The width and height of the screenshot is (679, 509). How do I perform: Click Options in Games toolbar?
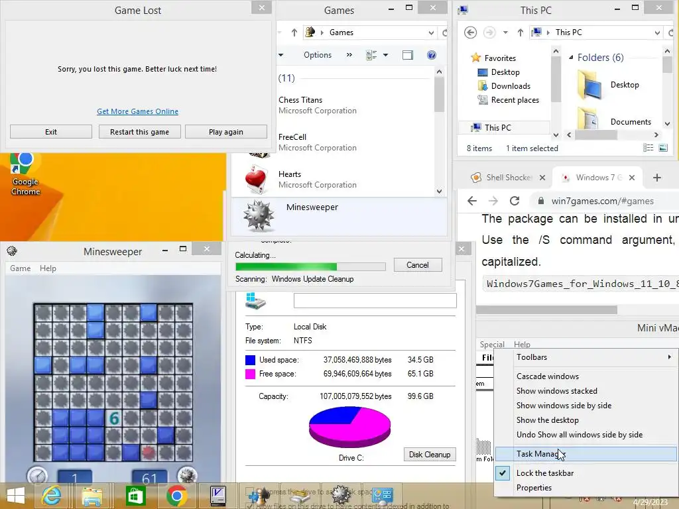click(318, 55)
